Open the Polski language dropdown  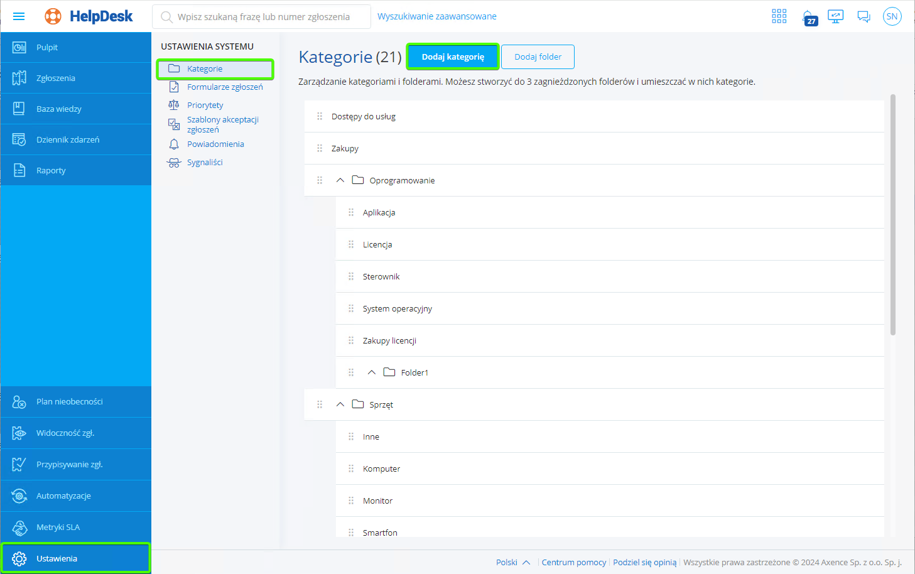click(512, 562)
